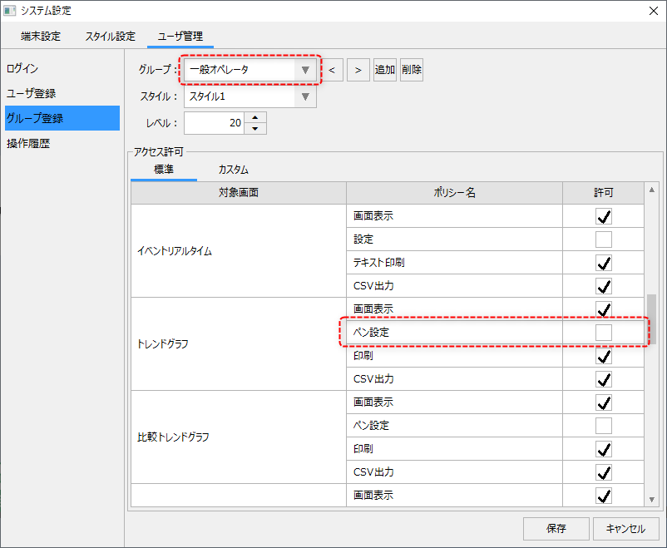Decrease level with stepper down arrow
This screenshot has width=667, height=548.
pos(256,128)
